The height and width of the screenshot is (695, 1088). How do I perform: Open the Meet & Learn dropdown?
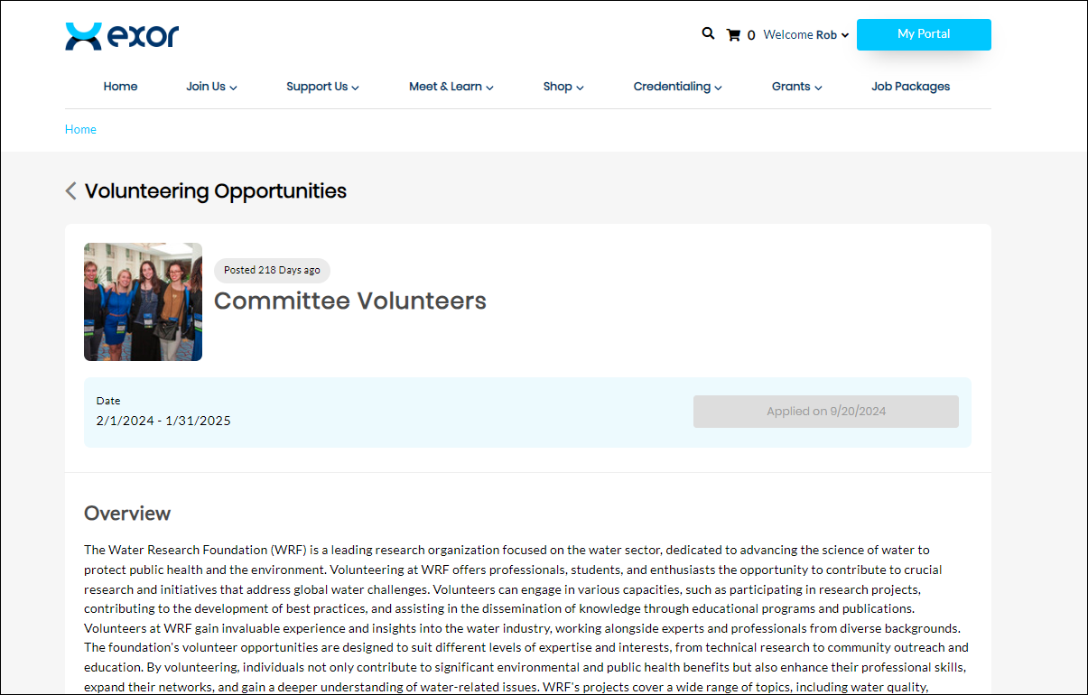click(x=451, y=87)
